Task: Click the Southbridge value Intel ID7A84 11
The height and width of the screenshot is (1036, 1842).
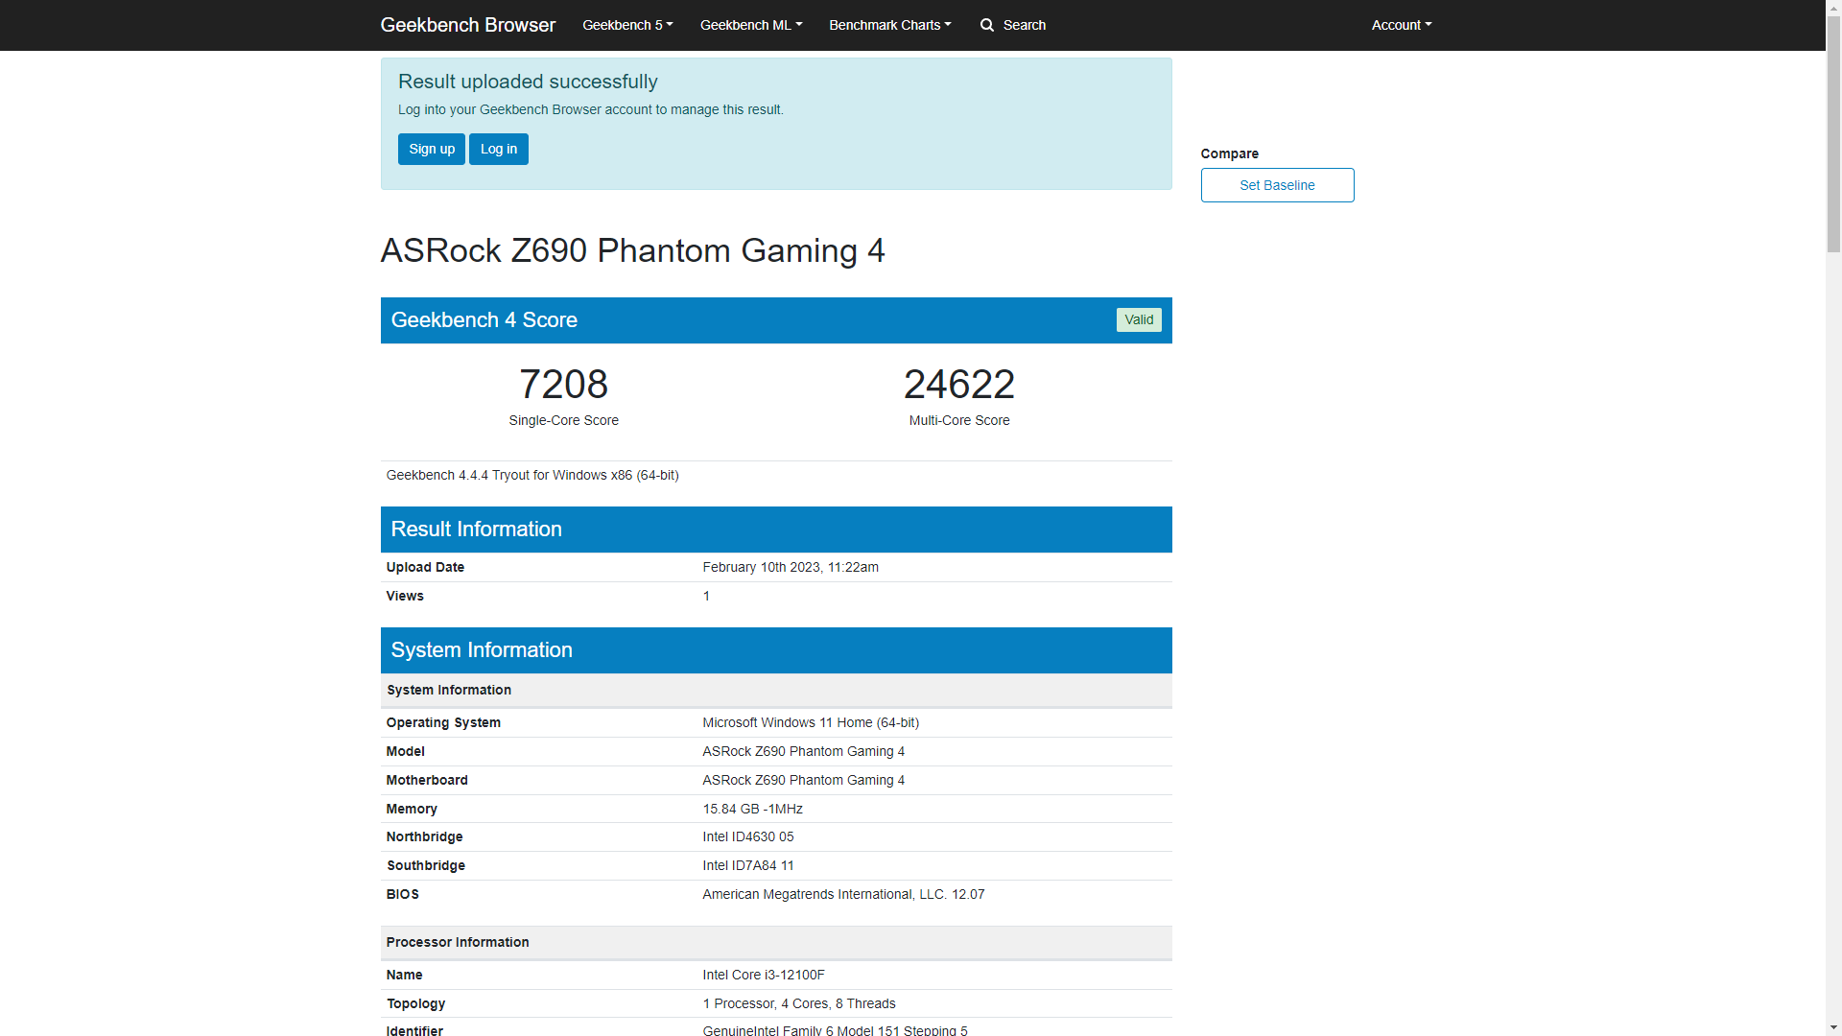Action: [x=748, y=865]
